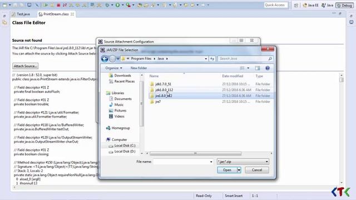Click the Show preview pane icon
This screenshot has width=356, height=200.
[257, 68]
